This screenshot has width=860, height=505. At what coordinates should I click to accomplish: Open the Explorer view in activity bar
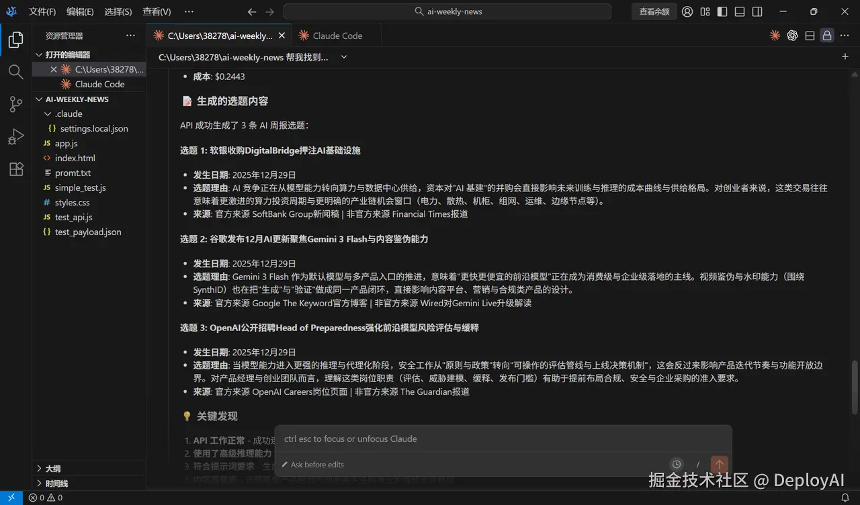(x=16, y=40)
